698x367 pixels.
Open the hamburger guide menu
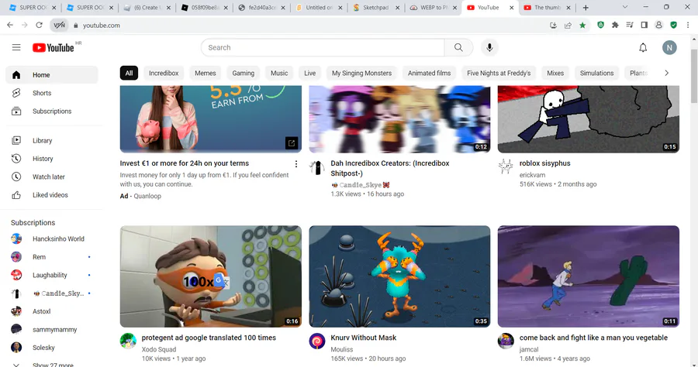pos(16,47)
